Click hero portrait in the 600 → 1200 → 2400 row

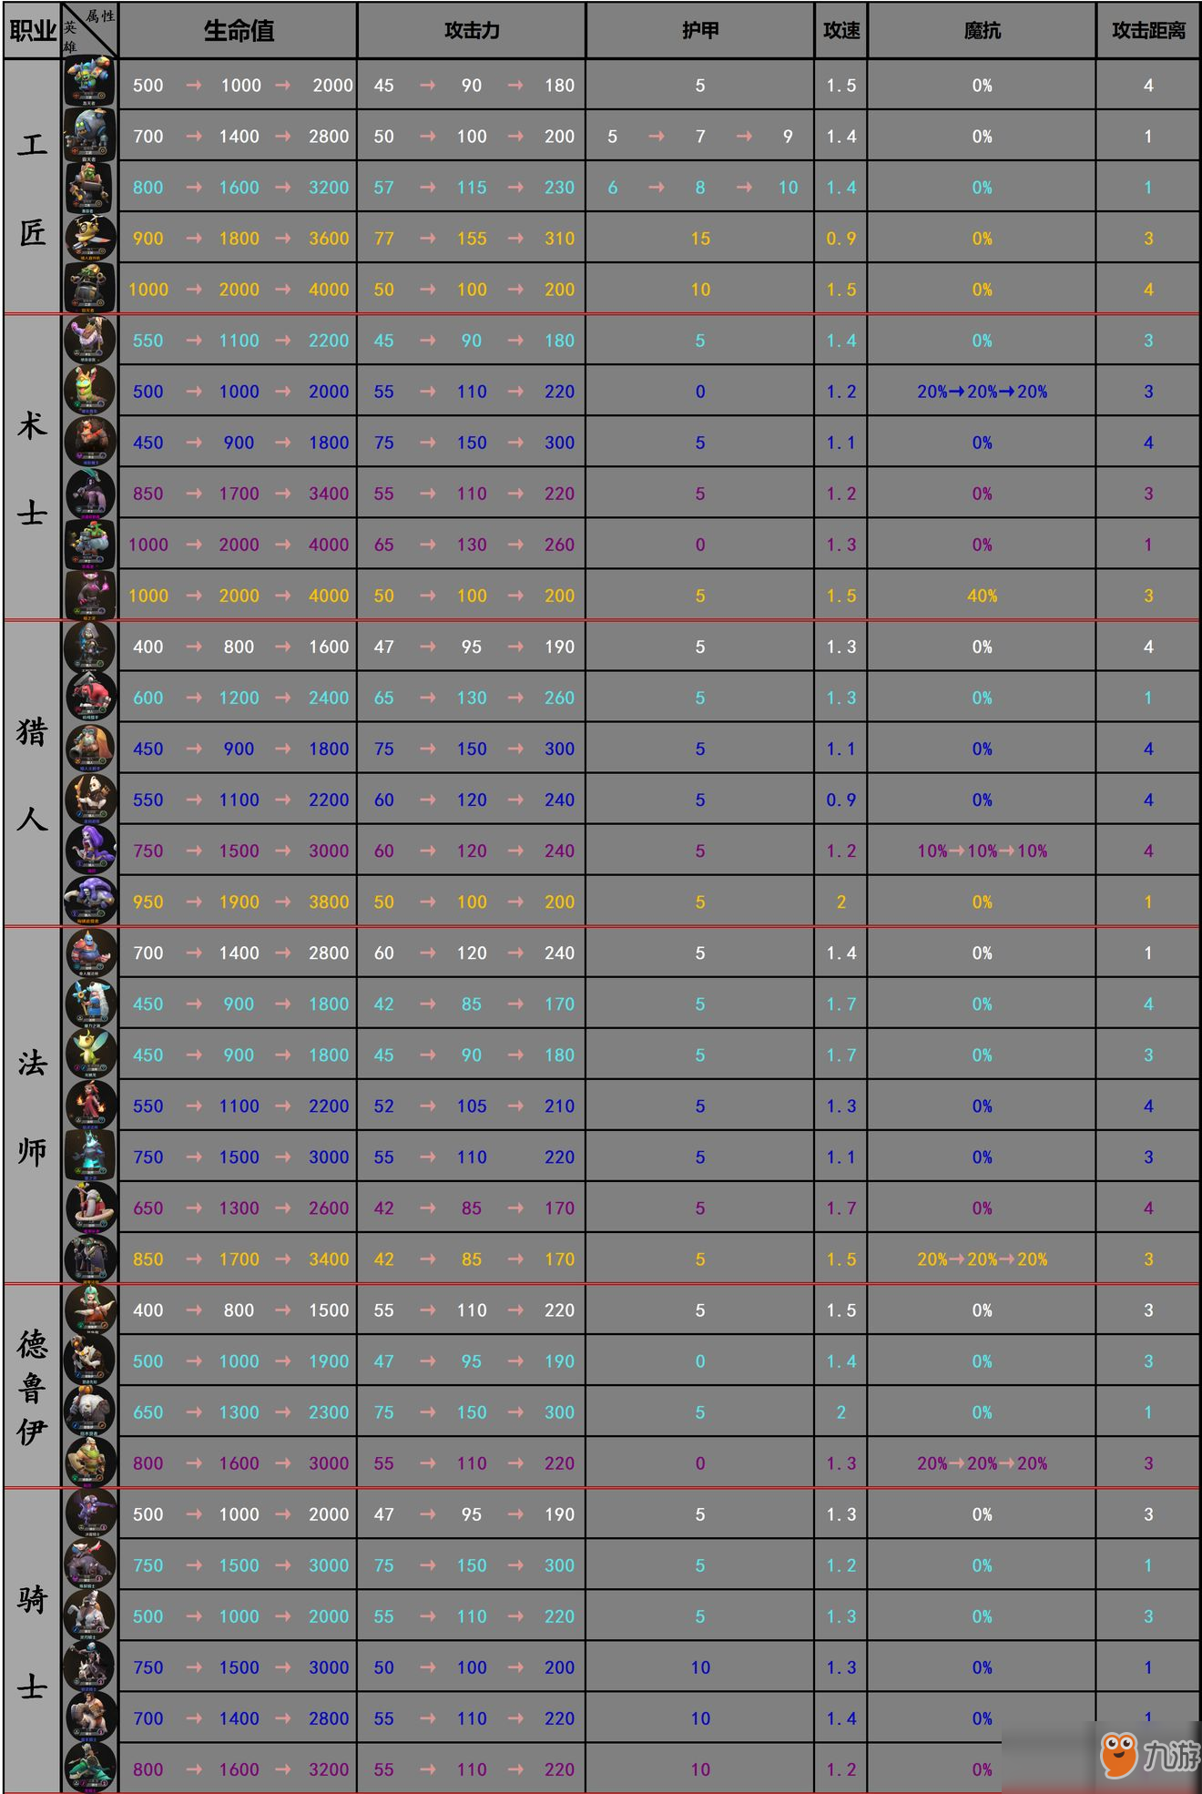coord(90,697)
